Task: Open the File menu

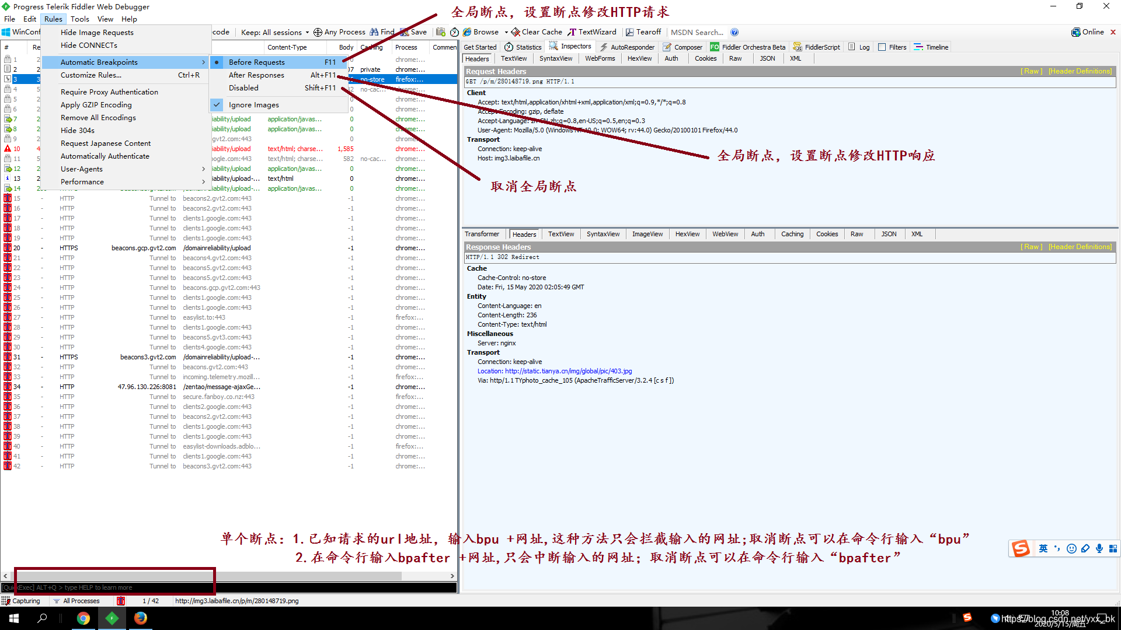Action: [x=10, y=19]
